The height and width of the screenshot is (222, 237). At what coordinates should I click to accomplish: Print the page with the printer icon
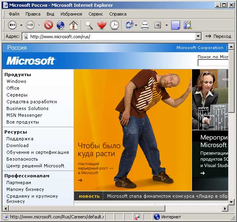point(145,25)
